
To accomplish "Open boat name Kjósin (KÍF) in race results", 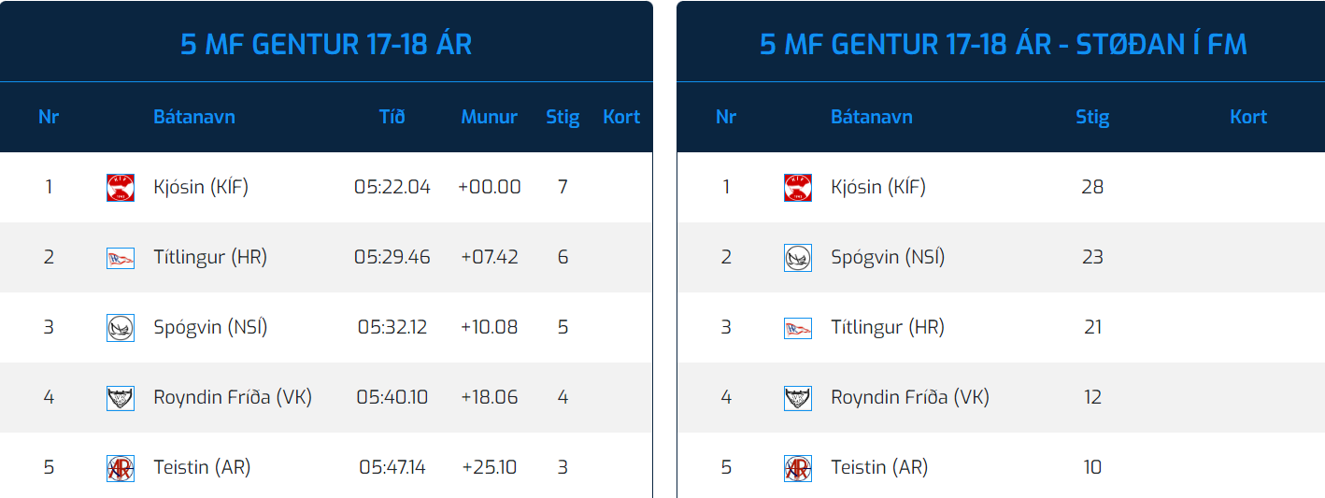I will (x=201, y=187).
